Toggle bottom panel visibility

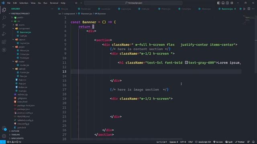click(223, 3)
